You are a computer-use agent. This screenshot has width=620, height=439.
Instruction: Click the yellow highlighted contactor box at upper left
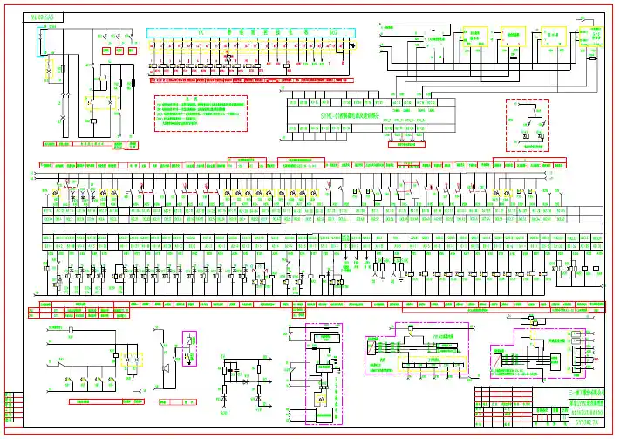tap(102, 102)
